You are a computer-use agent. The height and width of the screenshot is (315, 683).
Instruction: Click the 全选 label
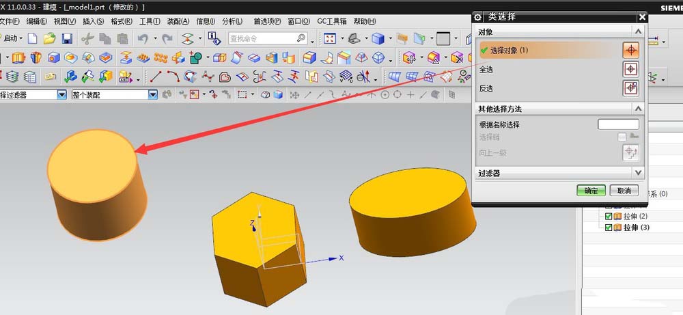(x=486, y=69)
